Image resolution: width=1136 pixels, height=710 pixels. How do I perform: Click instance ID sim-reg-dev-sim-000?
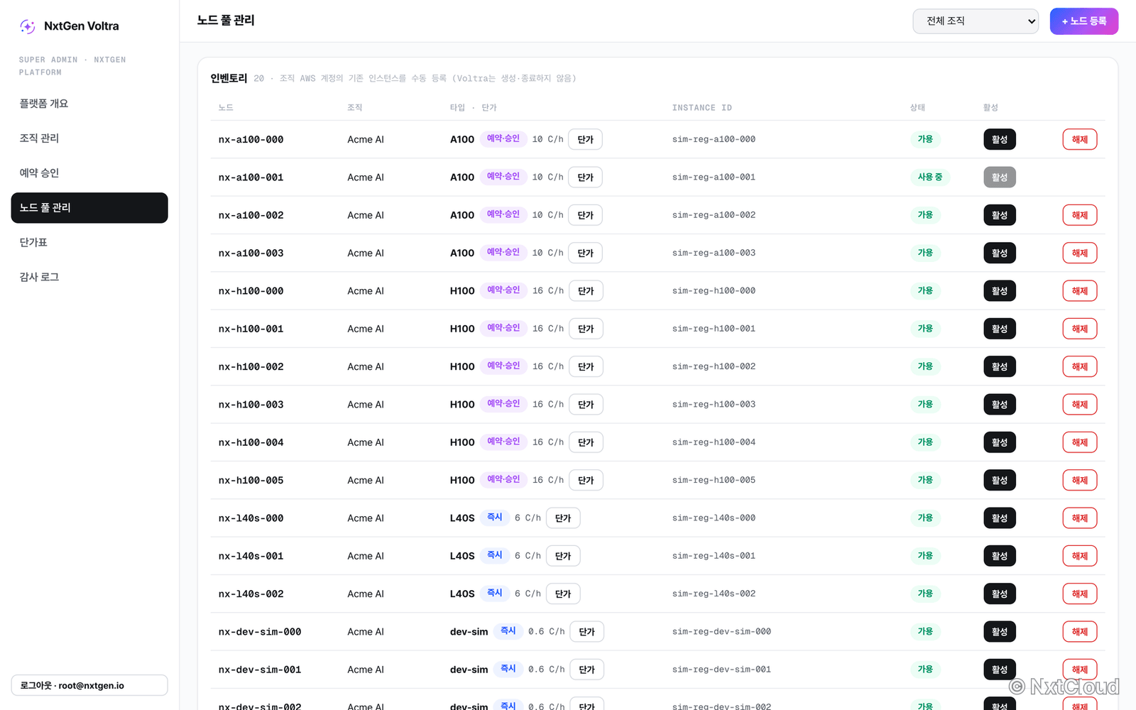(x=721, y=632)
